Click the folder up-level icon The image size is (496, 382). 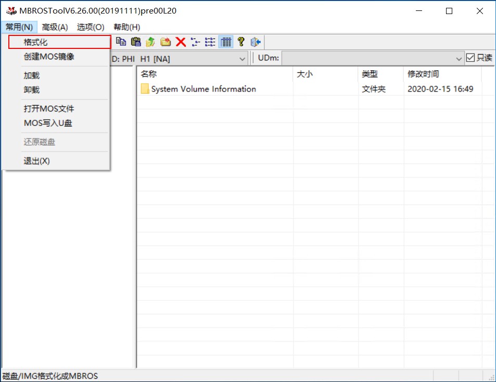(151, 42)
